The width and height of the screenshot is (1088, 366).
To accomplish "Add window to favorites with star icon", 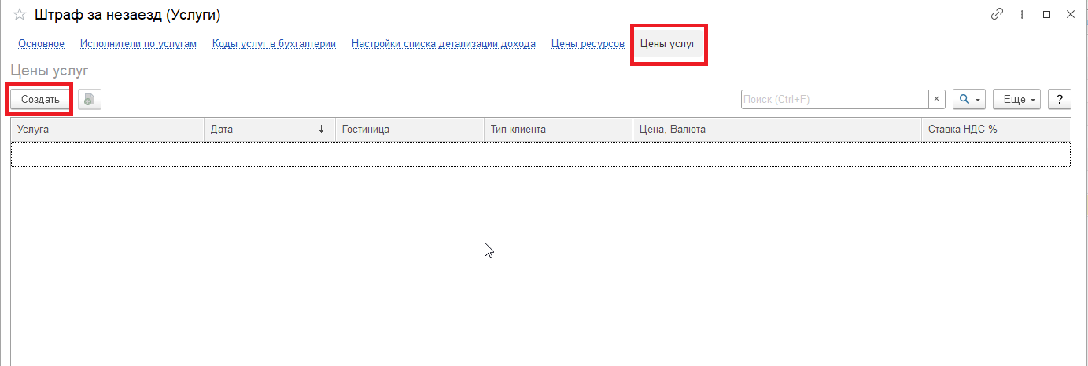I will pyautogui.click(x=20, y=15).
